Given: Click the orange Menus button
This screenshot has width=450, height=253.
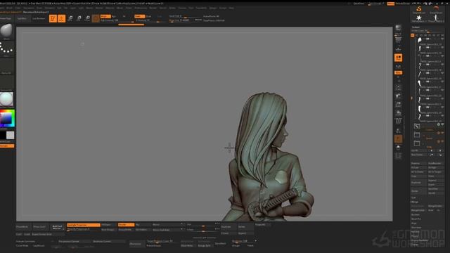Looking at the screenshot, I should coord(391,4).
